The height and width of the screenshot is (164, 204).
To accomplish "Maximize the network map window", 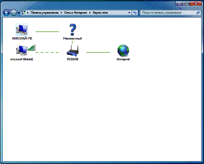I will (186, 4).
